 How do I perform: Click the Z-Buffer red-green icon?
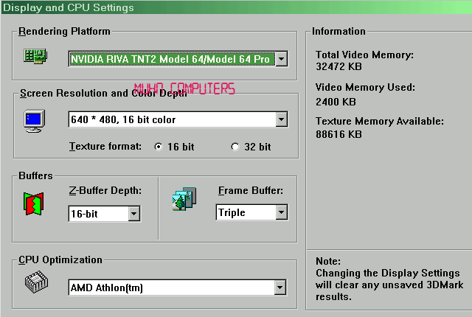click(33, 204)
